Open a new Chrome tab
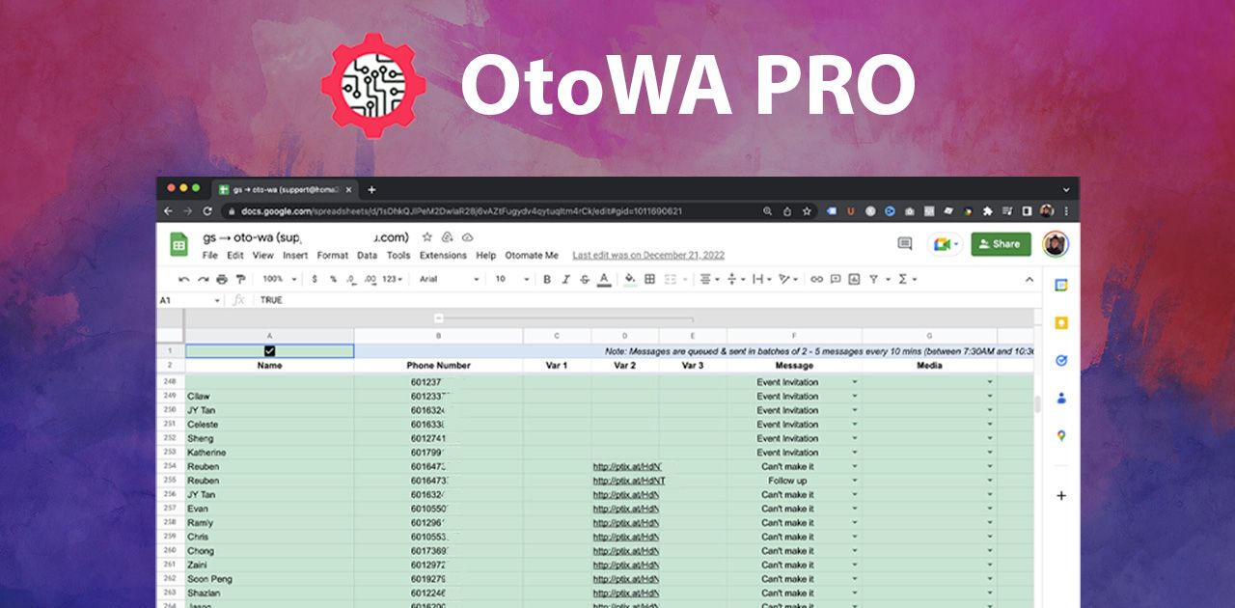The height and width of the screenshot is (608, 1235). (x=371, y=190)
